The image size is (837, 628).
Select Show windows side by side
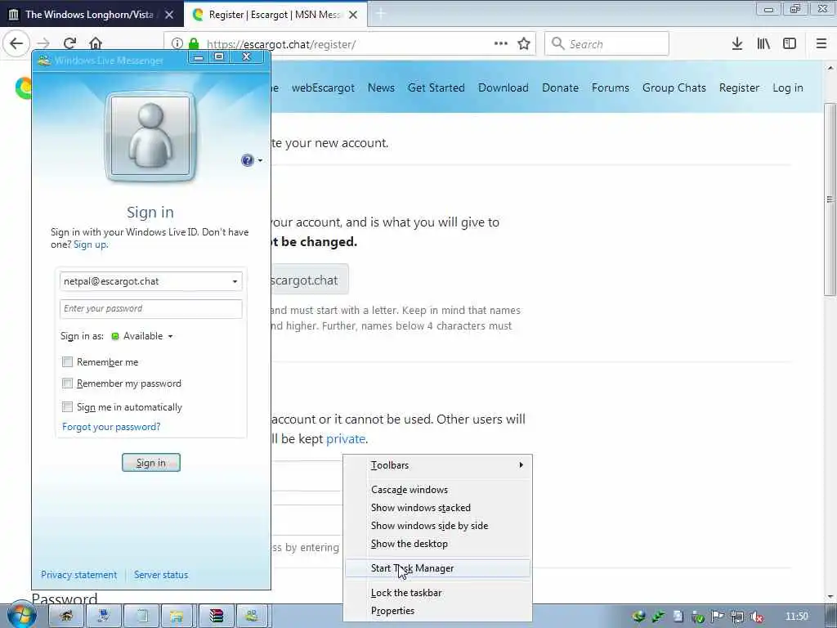point(438,526)
